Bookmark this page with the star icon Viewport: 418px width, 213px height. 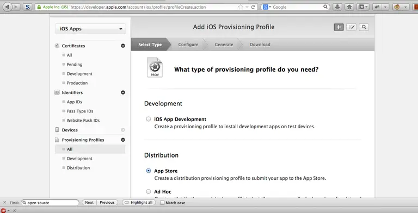pos(241,7)
